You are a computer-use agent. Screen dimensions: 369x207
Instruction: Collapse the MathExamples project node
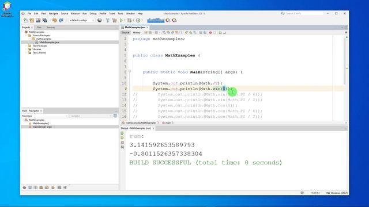point(23,32)
